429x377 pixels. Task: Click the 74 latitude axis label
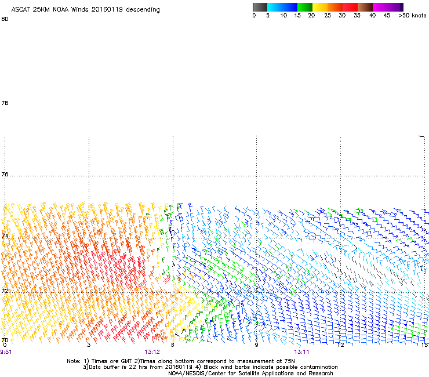tap(5, 236)
